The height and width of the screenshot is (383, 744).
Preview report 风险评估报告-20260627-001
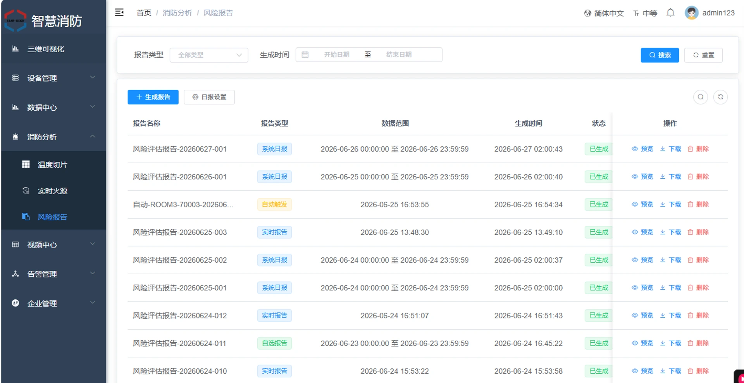[642, 149]
